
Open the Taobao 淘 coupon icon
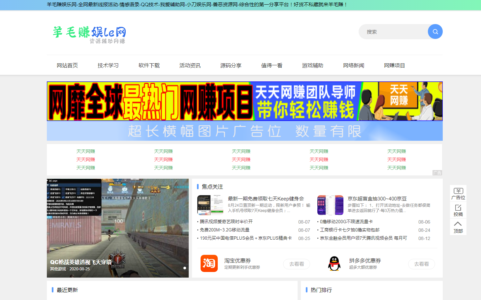click(209, 263)
